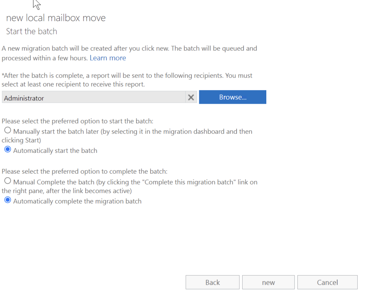Choose the "Manual Complete the batch" radio circle
Screen dimensions: 367x299
8,181
